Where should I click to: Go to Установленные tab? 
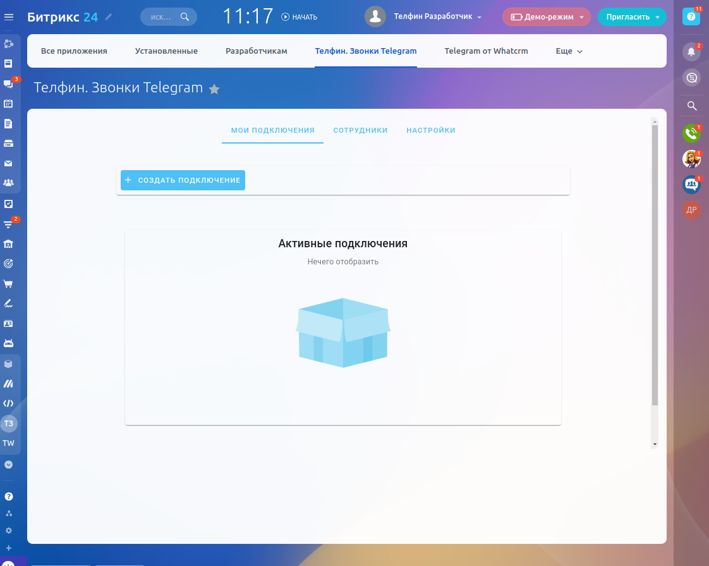click(x=166, y=51)
